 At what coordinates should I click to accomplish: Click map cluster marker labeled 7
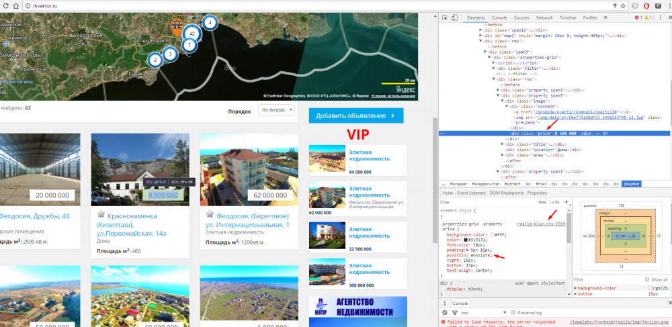pyautogui.click(x=189, y=45)
